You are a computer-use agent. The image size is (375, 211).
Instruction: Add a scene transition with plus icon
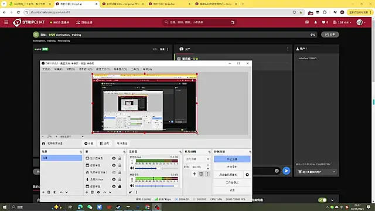(194, 174)
